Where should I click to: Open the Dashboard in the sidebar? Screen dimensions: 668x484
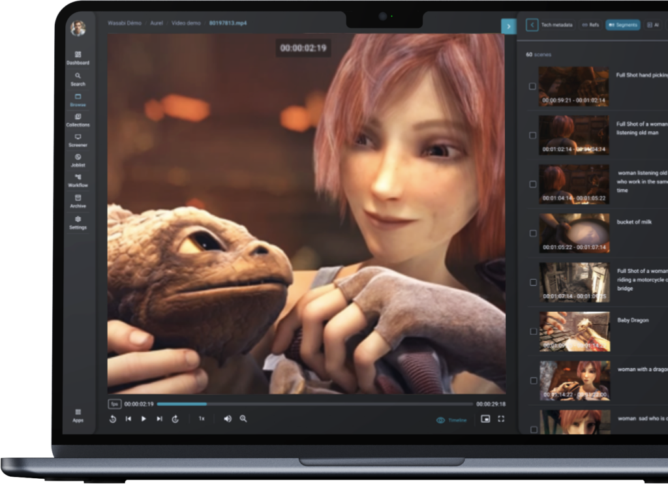point(78,58)
